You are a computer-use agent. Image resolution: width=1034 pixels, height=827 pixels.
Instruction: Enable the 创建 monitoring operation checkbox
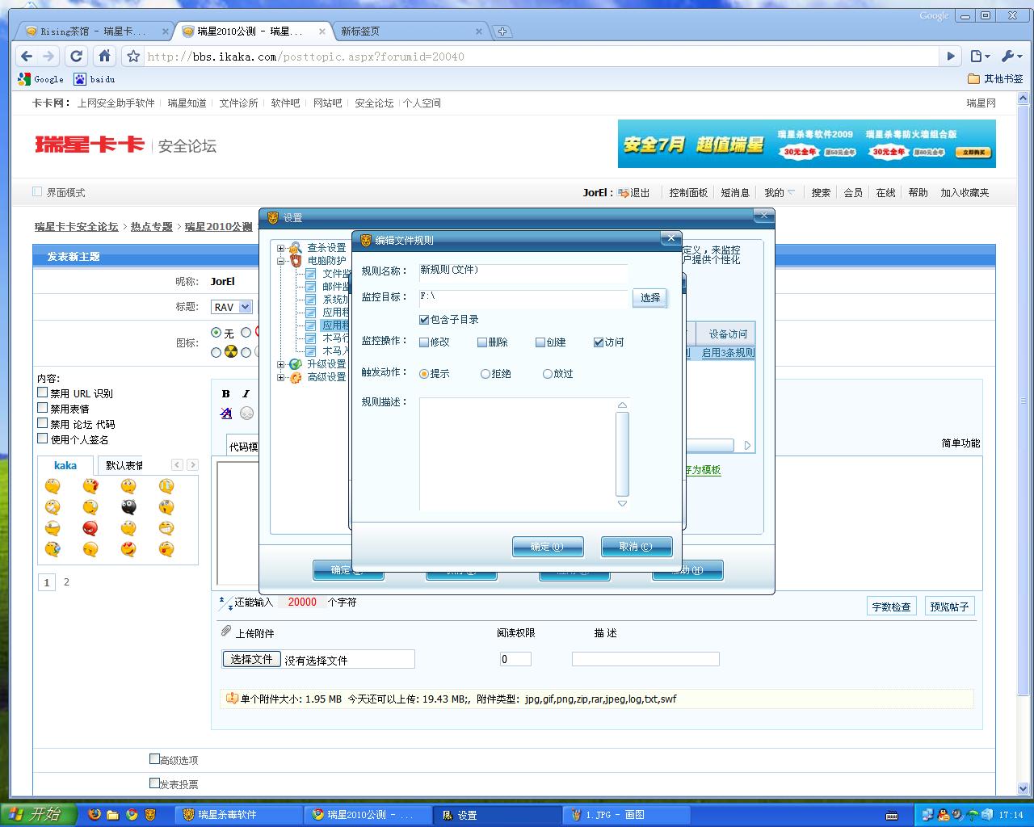tap(540, 342)
